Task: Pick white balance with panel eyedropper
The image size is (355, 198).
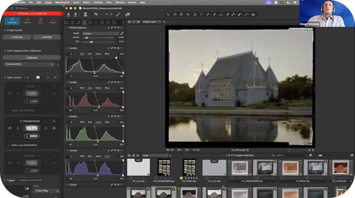Action: point(122,33)
